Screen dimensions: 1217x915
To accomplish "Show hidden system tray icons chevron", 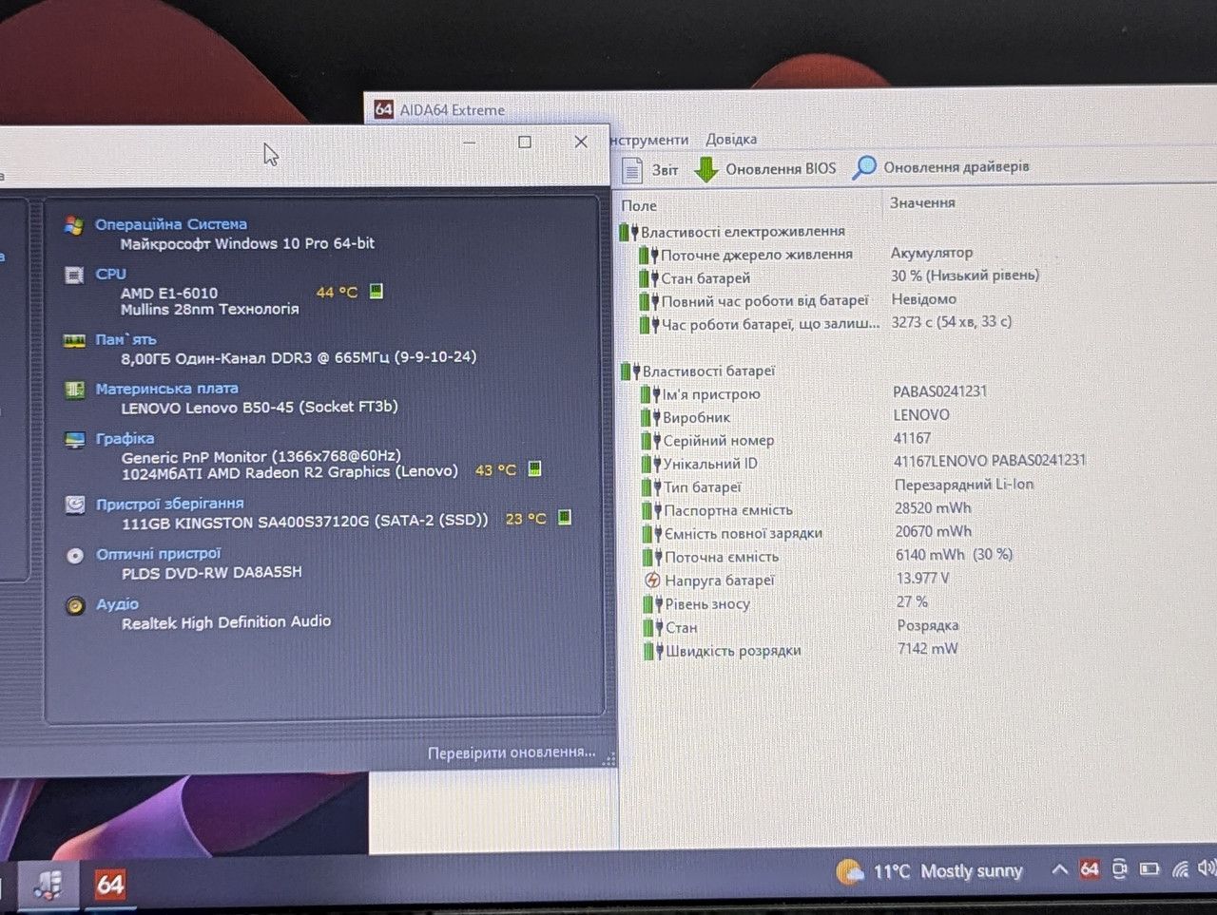I will 1059,869.
